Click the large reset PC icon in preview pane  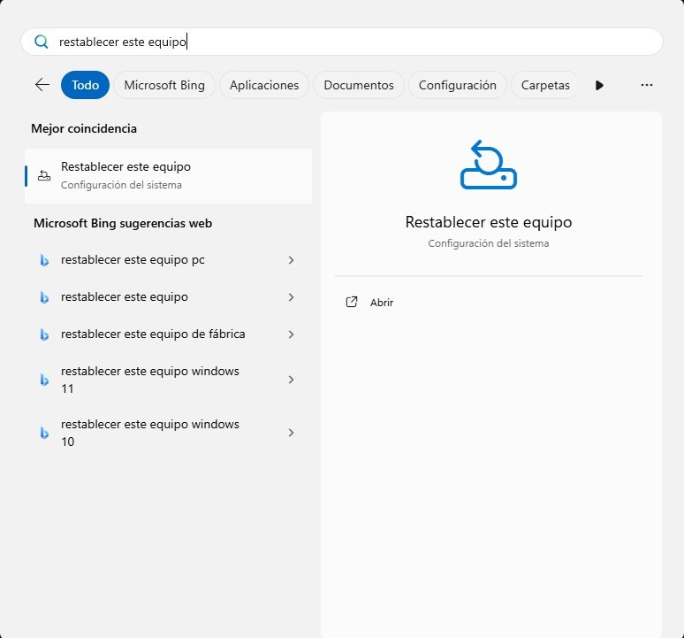point(489,165)
